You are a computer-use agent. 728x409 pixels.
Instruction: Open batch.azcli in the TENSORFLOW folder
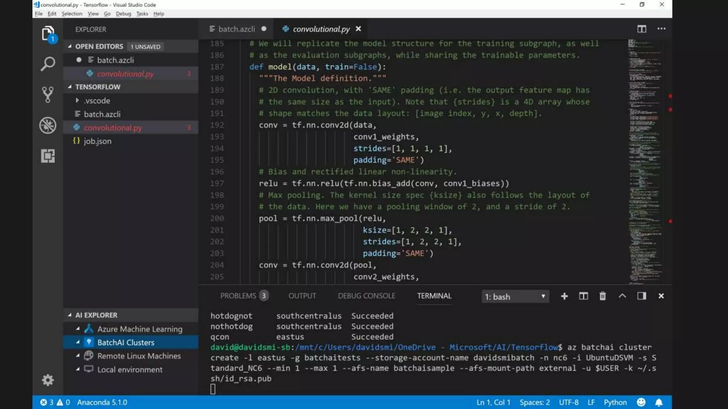click(x=130, y=114)
